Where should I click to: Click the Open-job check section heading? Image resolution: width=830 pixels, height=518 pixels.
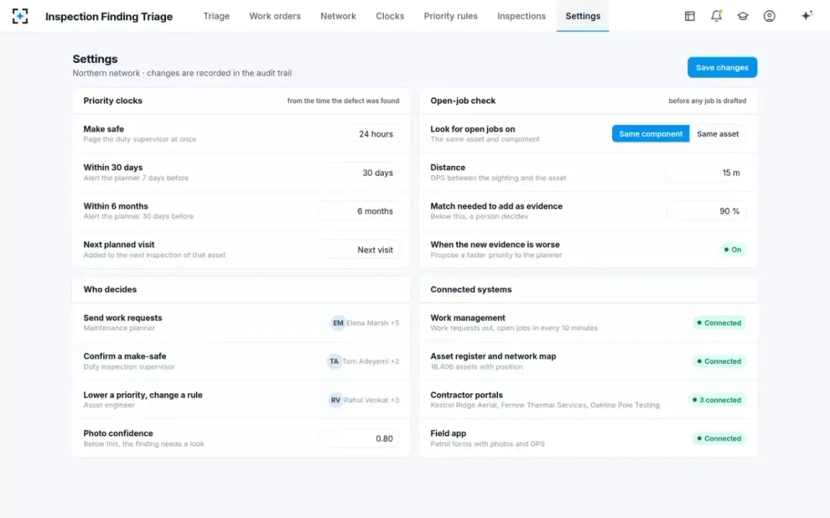[x=463, y=101]
